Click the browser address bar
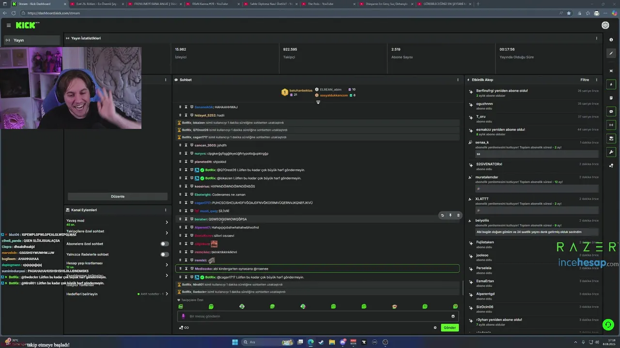This screenshot has height=348, width=620. point(291,13)
